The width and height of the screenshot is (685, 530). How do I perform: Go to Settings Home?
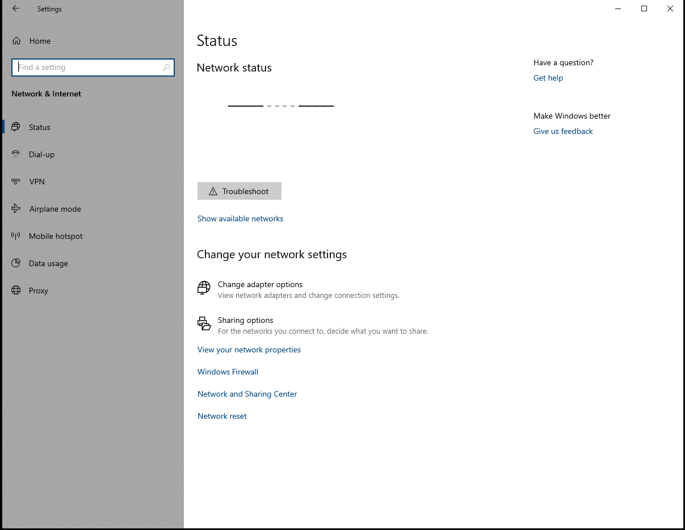point(40,41)
